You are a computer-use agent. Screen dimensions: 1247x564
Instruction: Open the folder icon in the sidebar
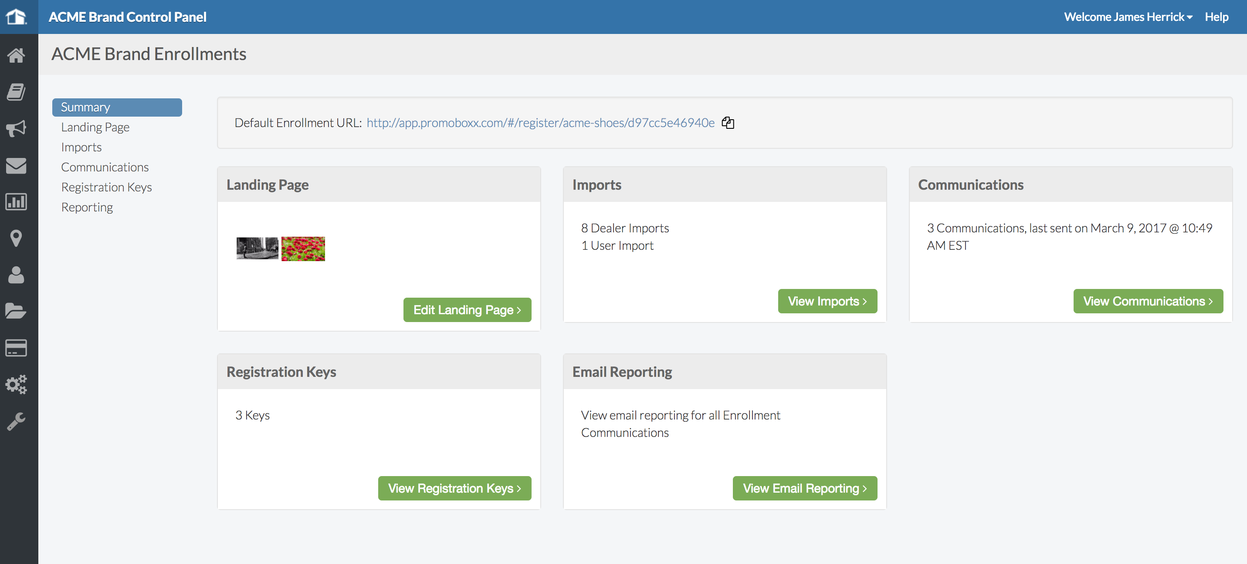click(16, 311)
